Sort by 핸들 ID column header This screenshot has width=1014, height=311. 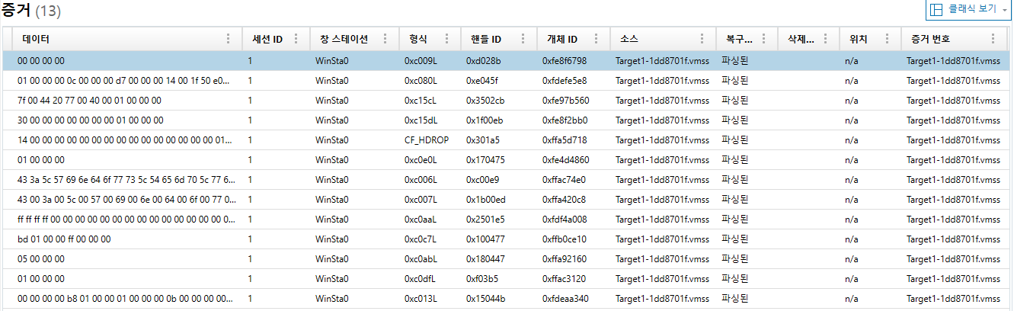(485, 39)
